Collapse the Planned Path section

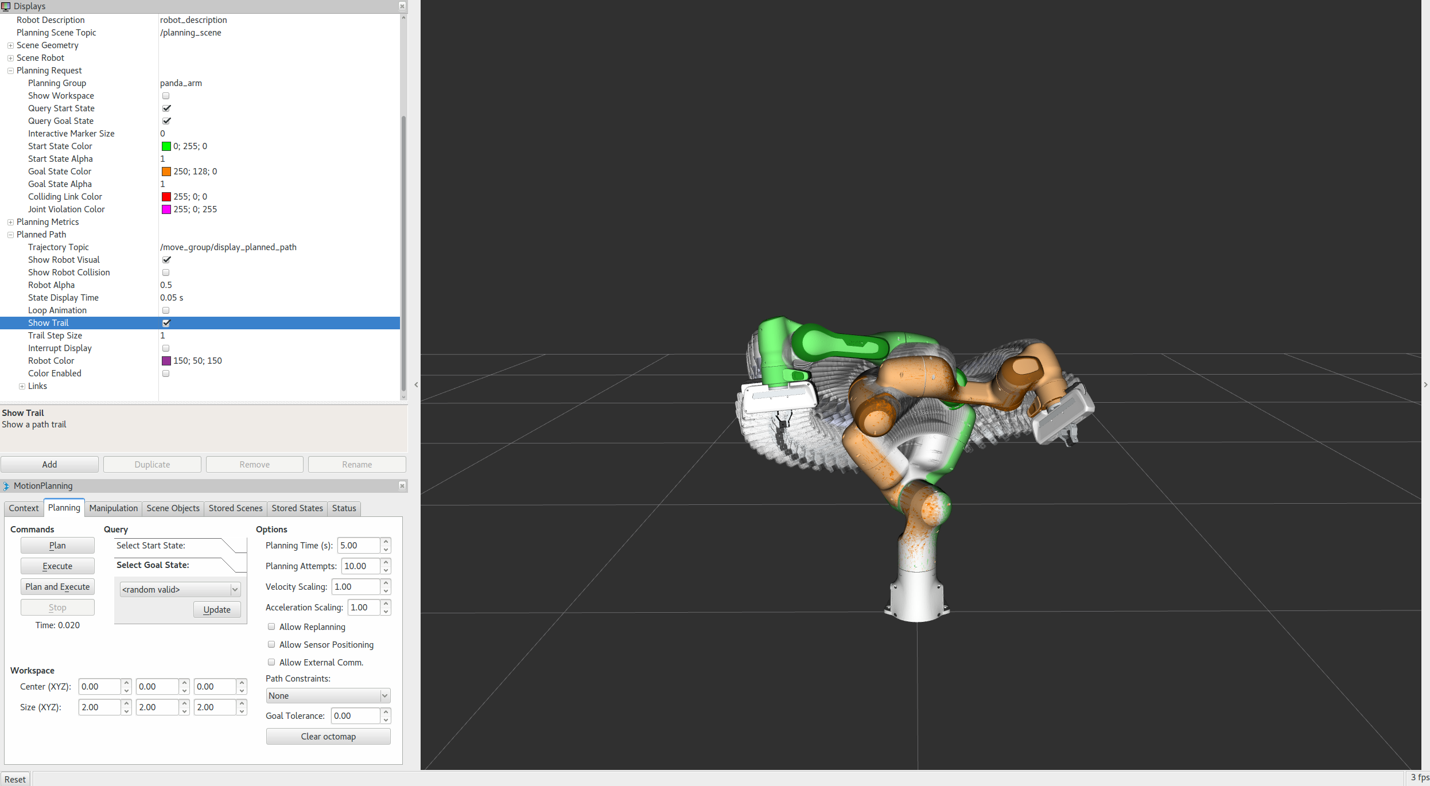click(x=10, y=235)
